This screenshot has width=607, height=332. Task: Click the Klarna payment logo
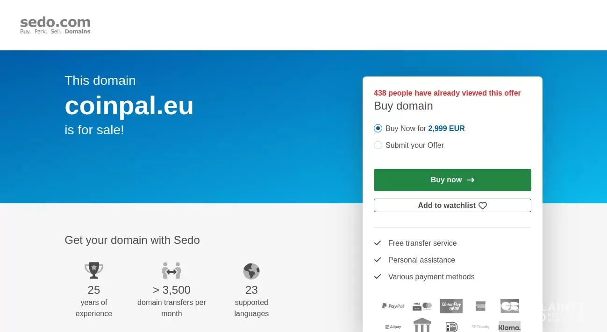click(x=509, y=327)
